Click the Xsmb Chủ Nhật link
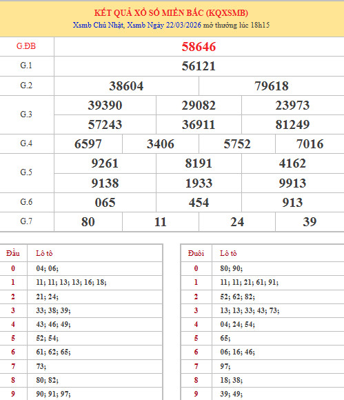This screenshot has width=344, height=400. point(98,26)
